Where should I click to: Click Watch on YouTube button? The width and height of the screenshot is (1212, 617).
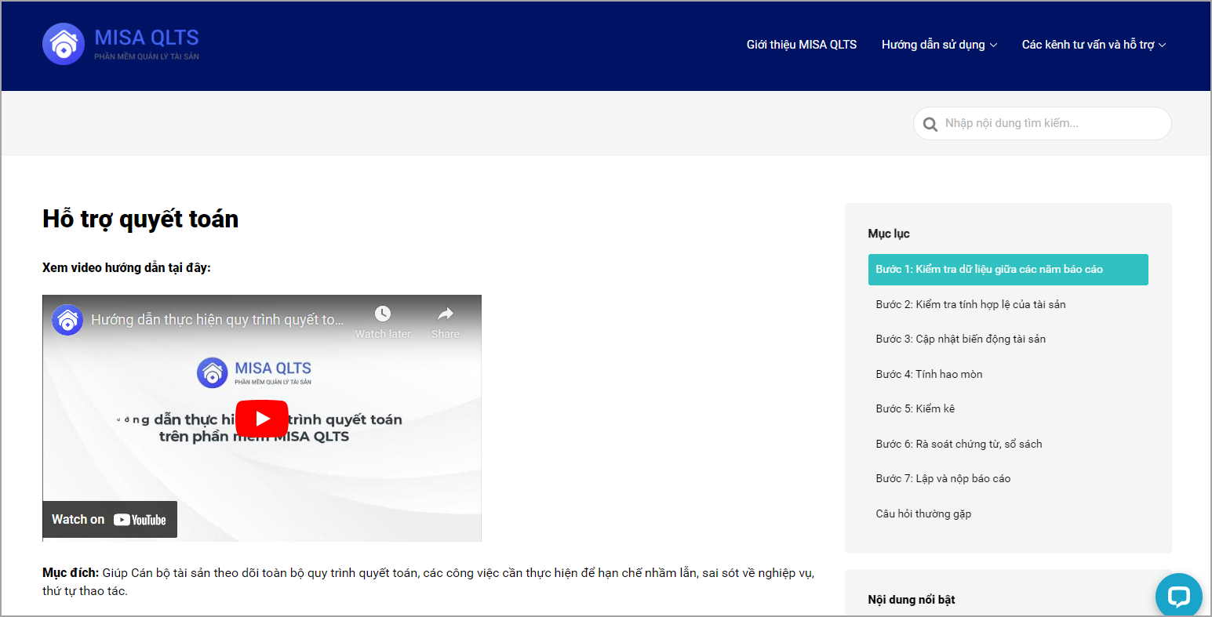110,520
